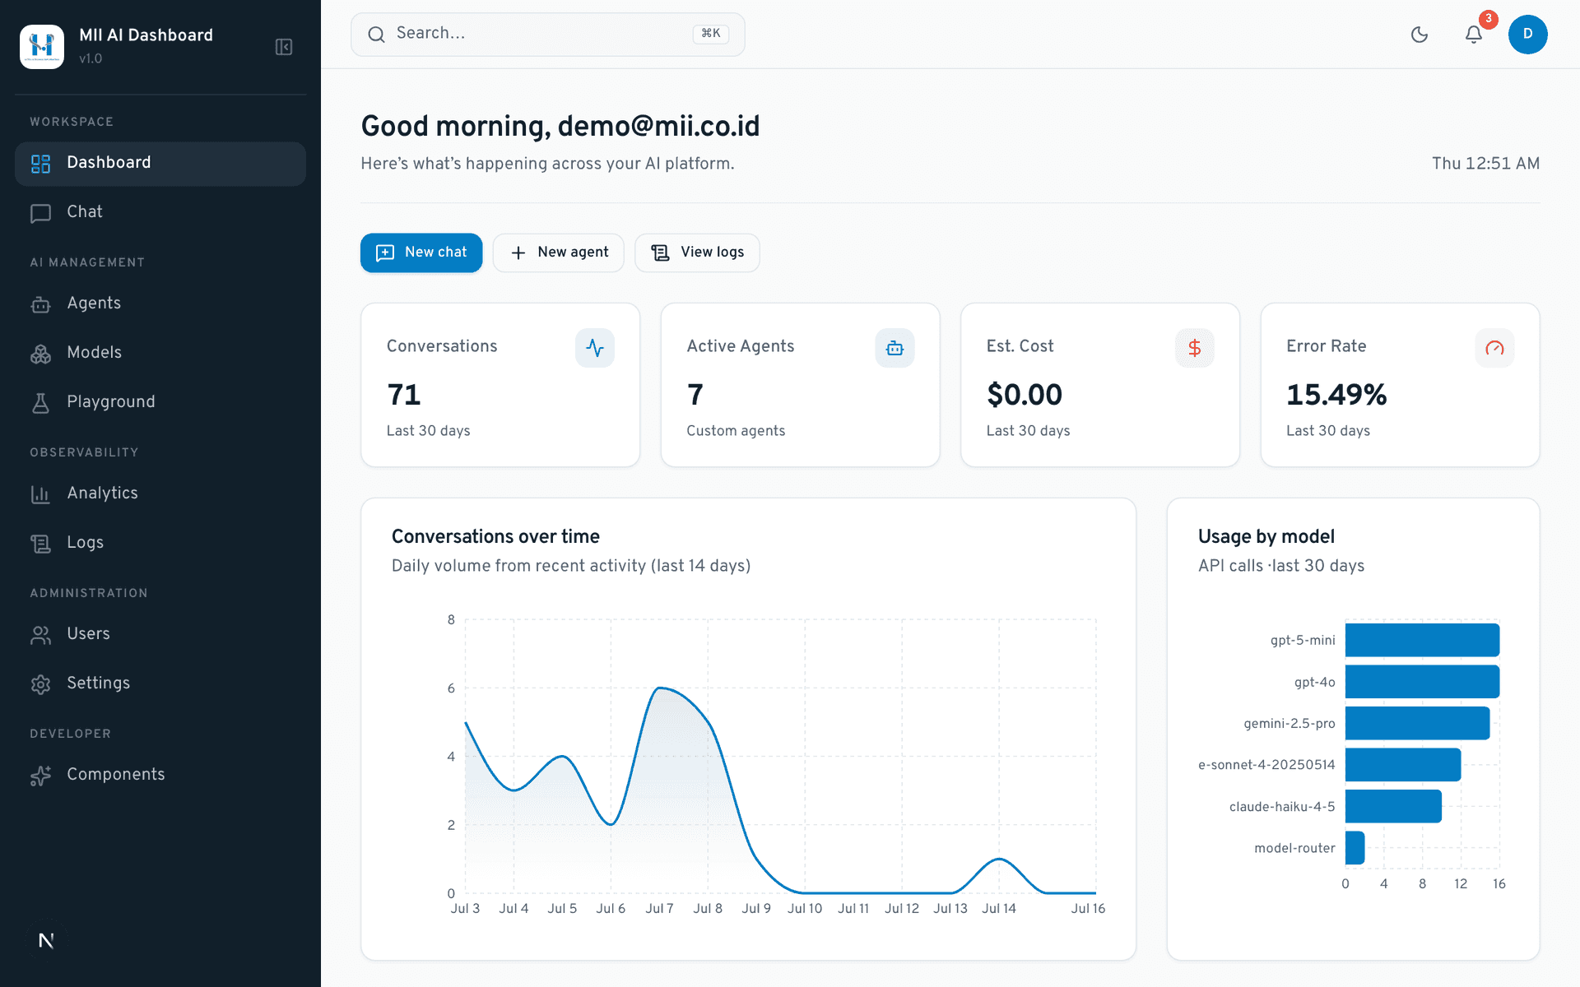Click the Error Rate gauge icon
The width and height of the screenshot is (1580, 987).
click(1494, 348)
